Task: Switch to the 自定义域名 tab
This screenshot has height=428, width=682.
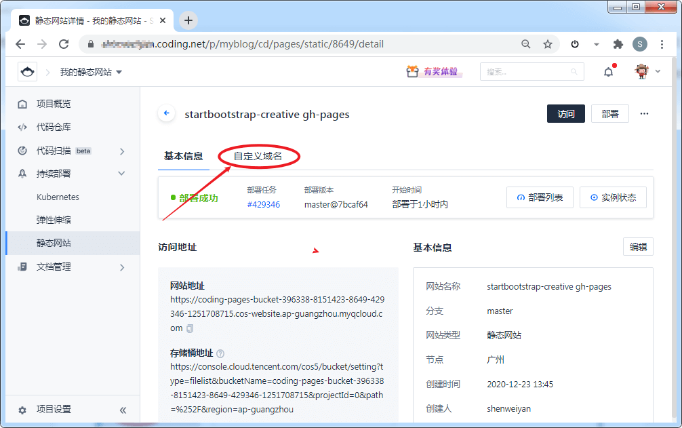Action: 258,156
